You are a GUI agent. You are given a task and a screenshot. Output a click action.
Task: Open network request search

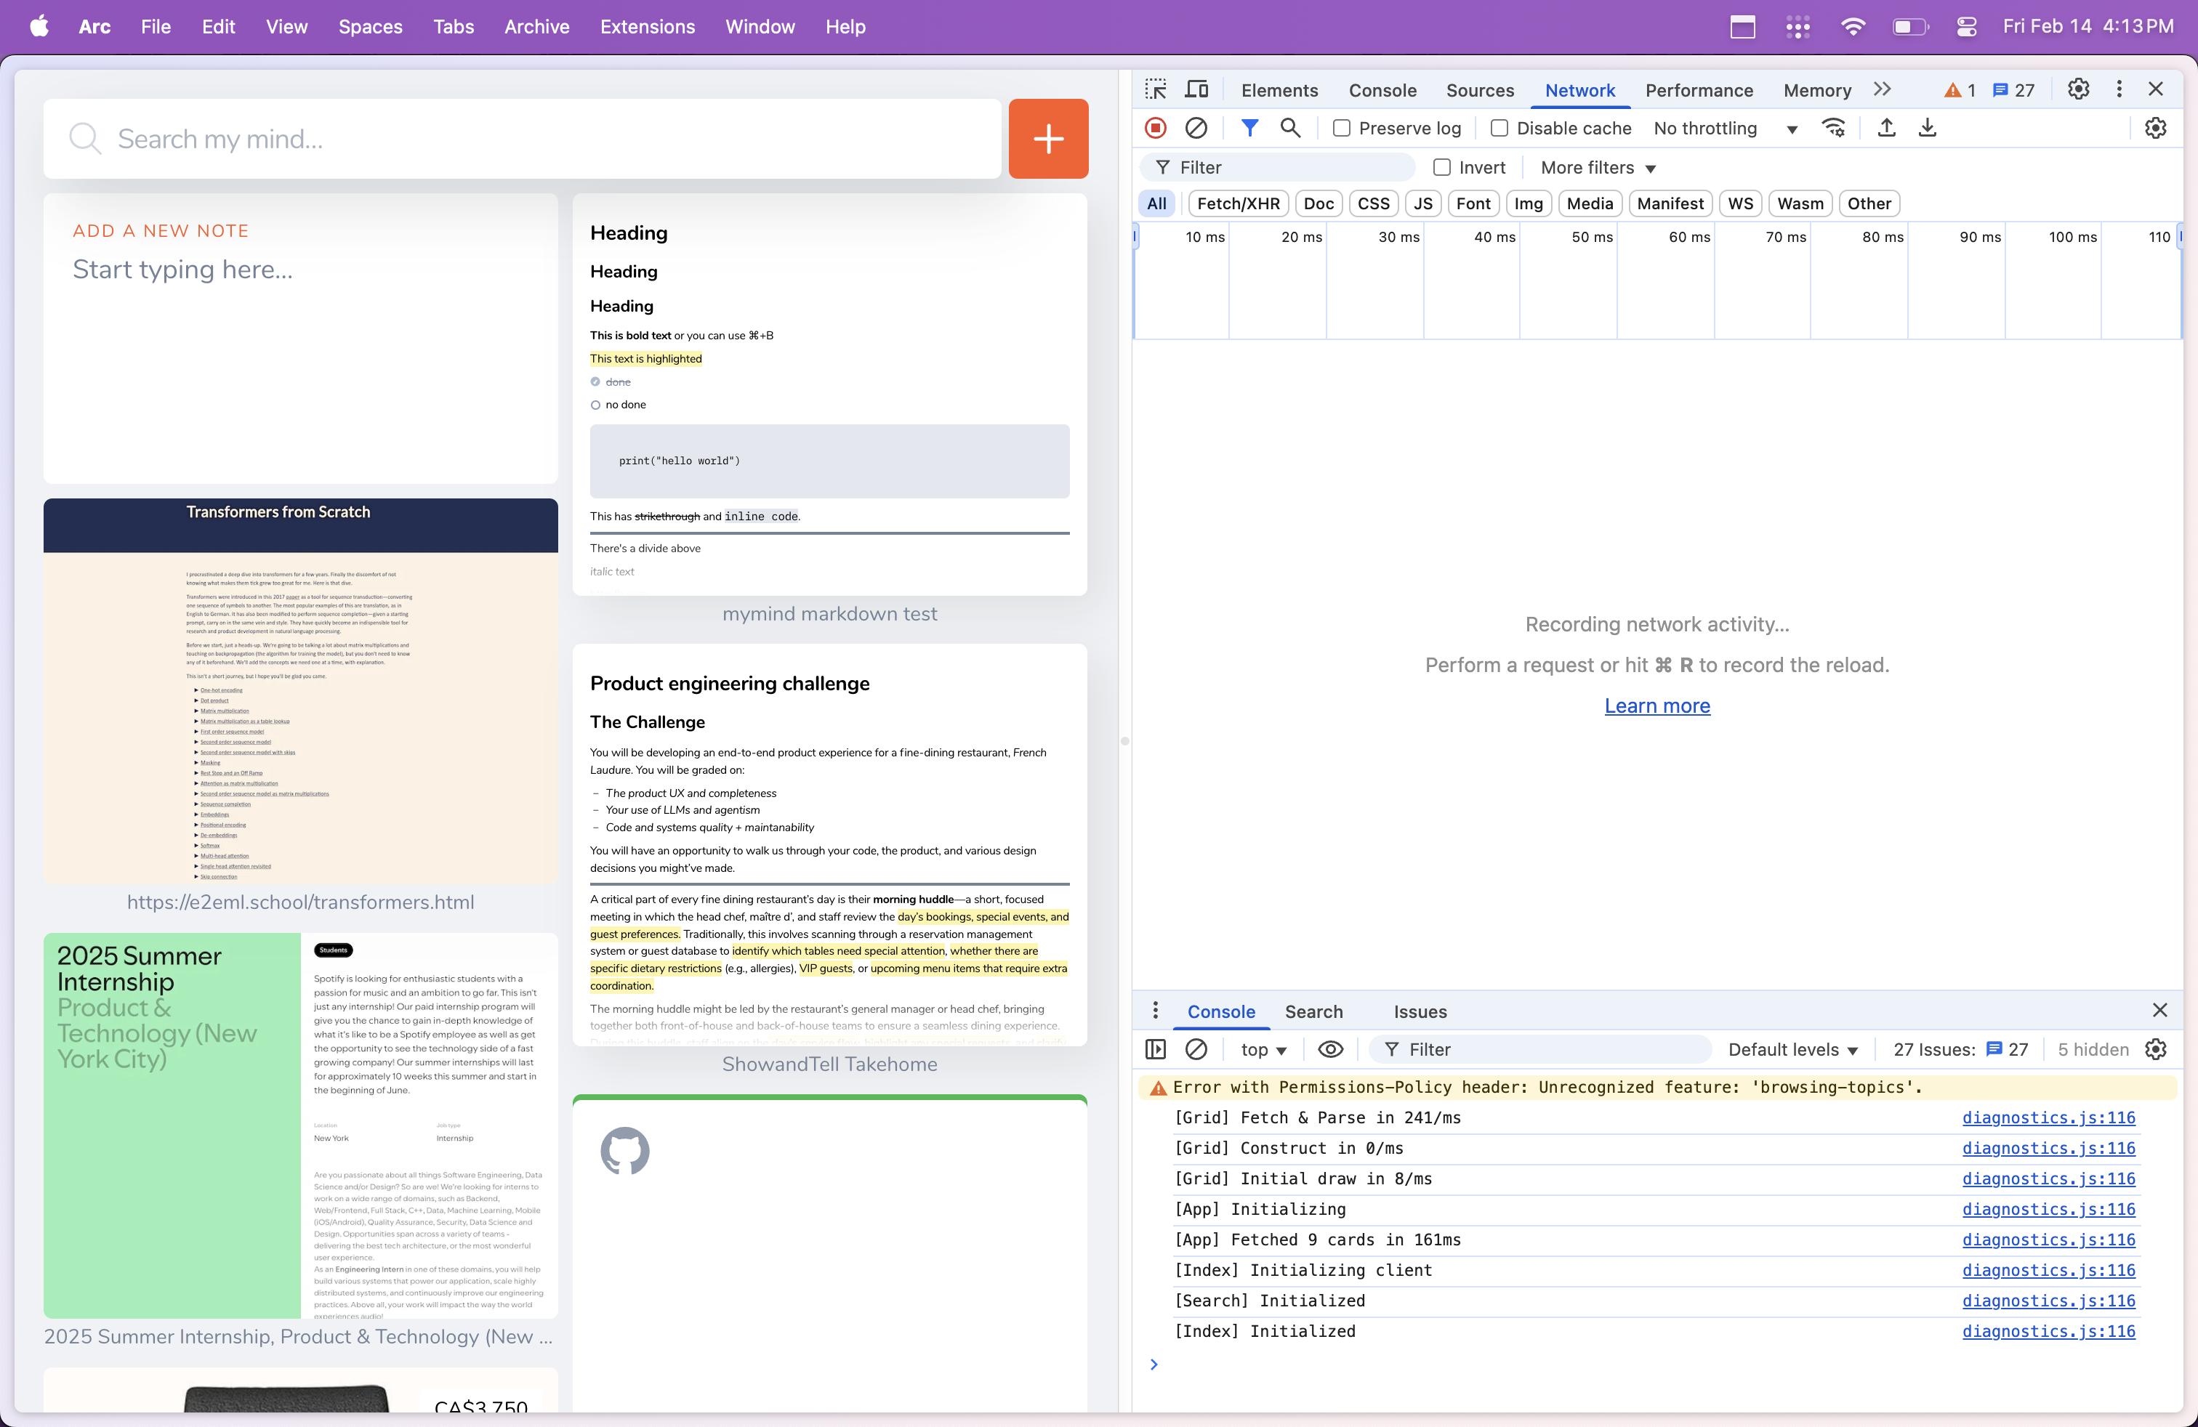tap(1290, 129)
